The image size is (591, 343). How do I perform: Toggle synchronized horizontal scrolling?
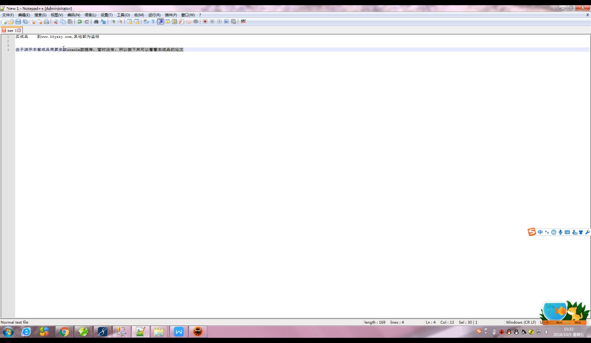137,21
